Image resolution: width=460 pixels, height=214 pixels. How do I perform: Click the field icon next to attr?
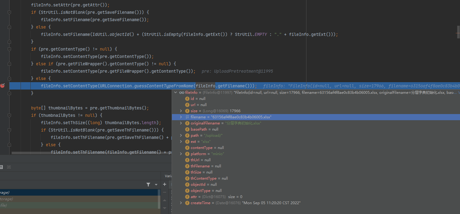pos(187,197)
